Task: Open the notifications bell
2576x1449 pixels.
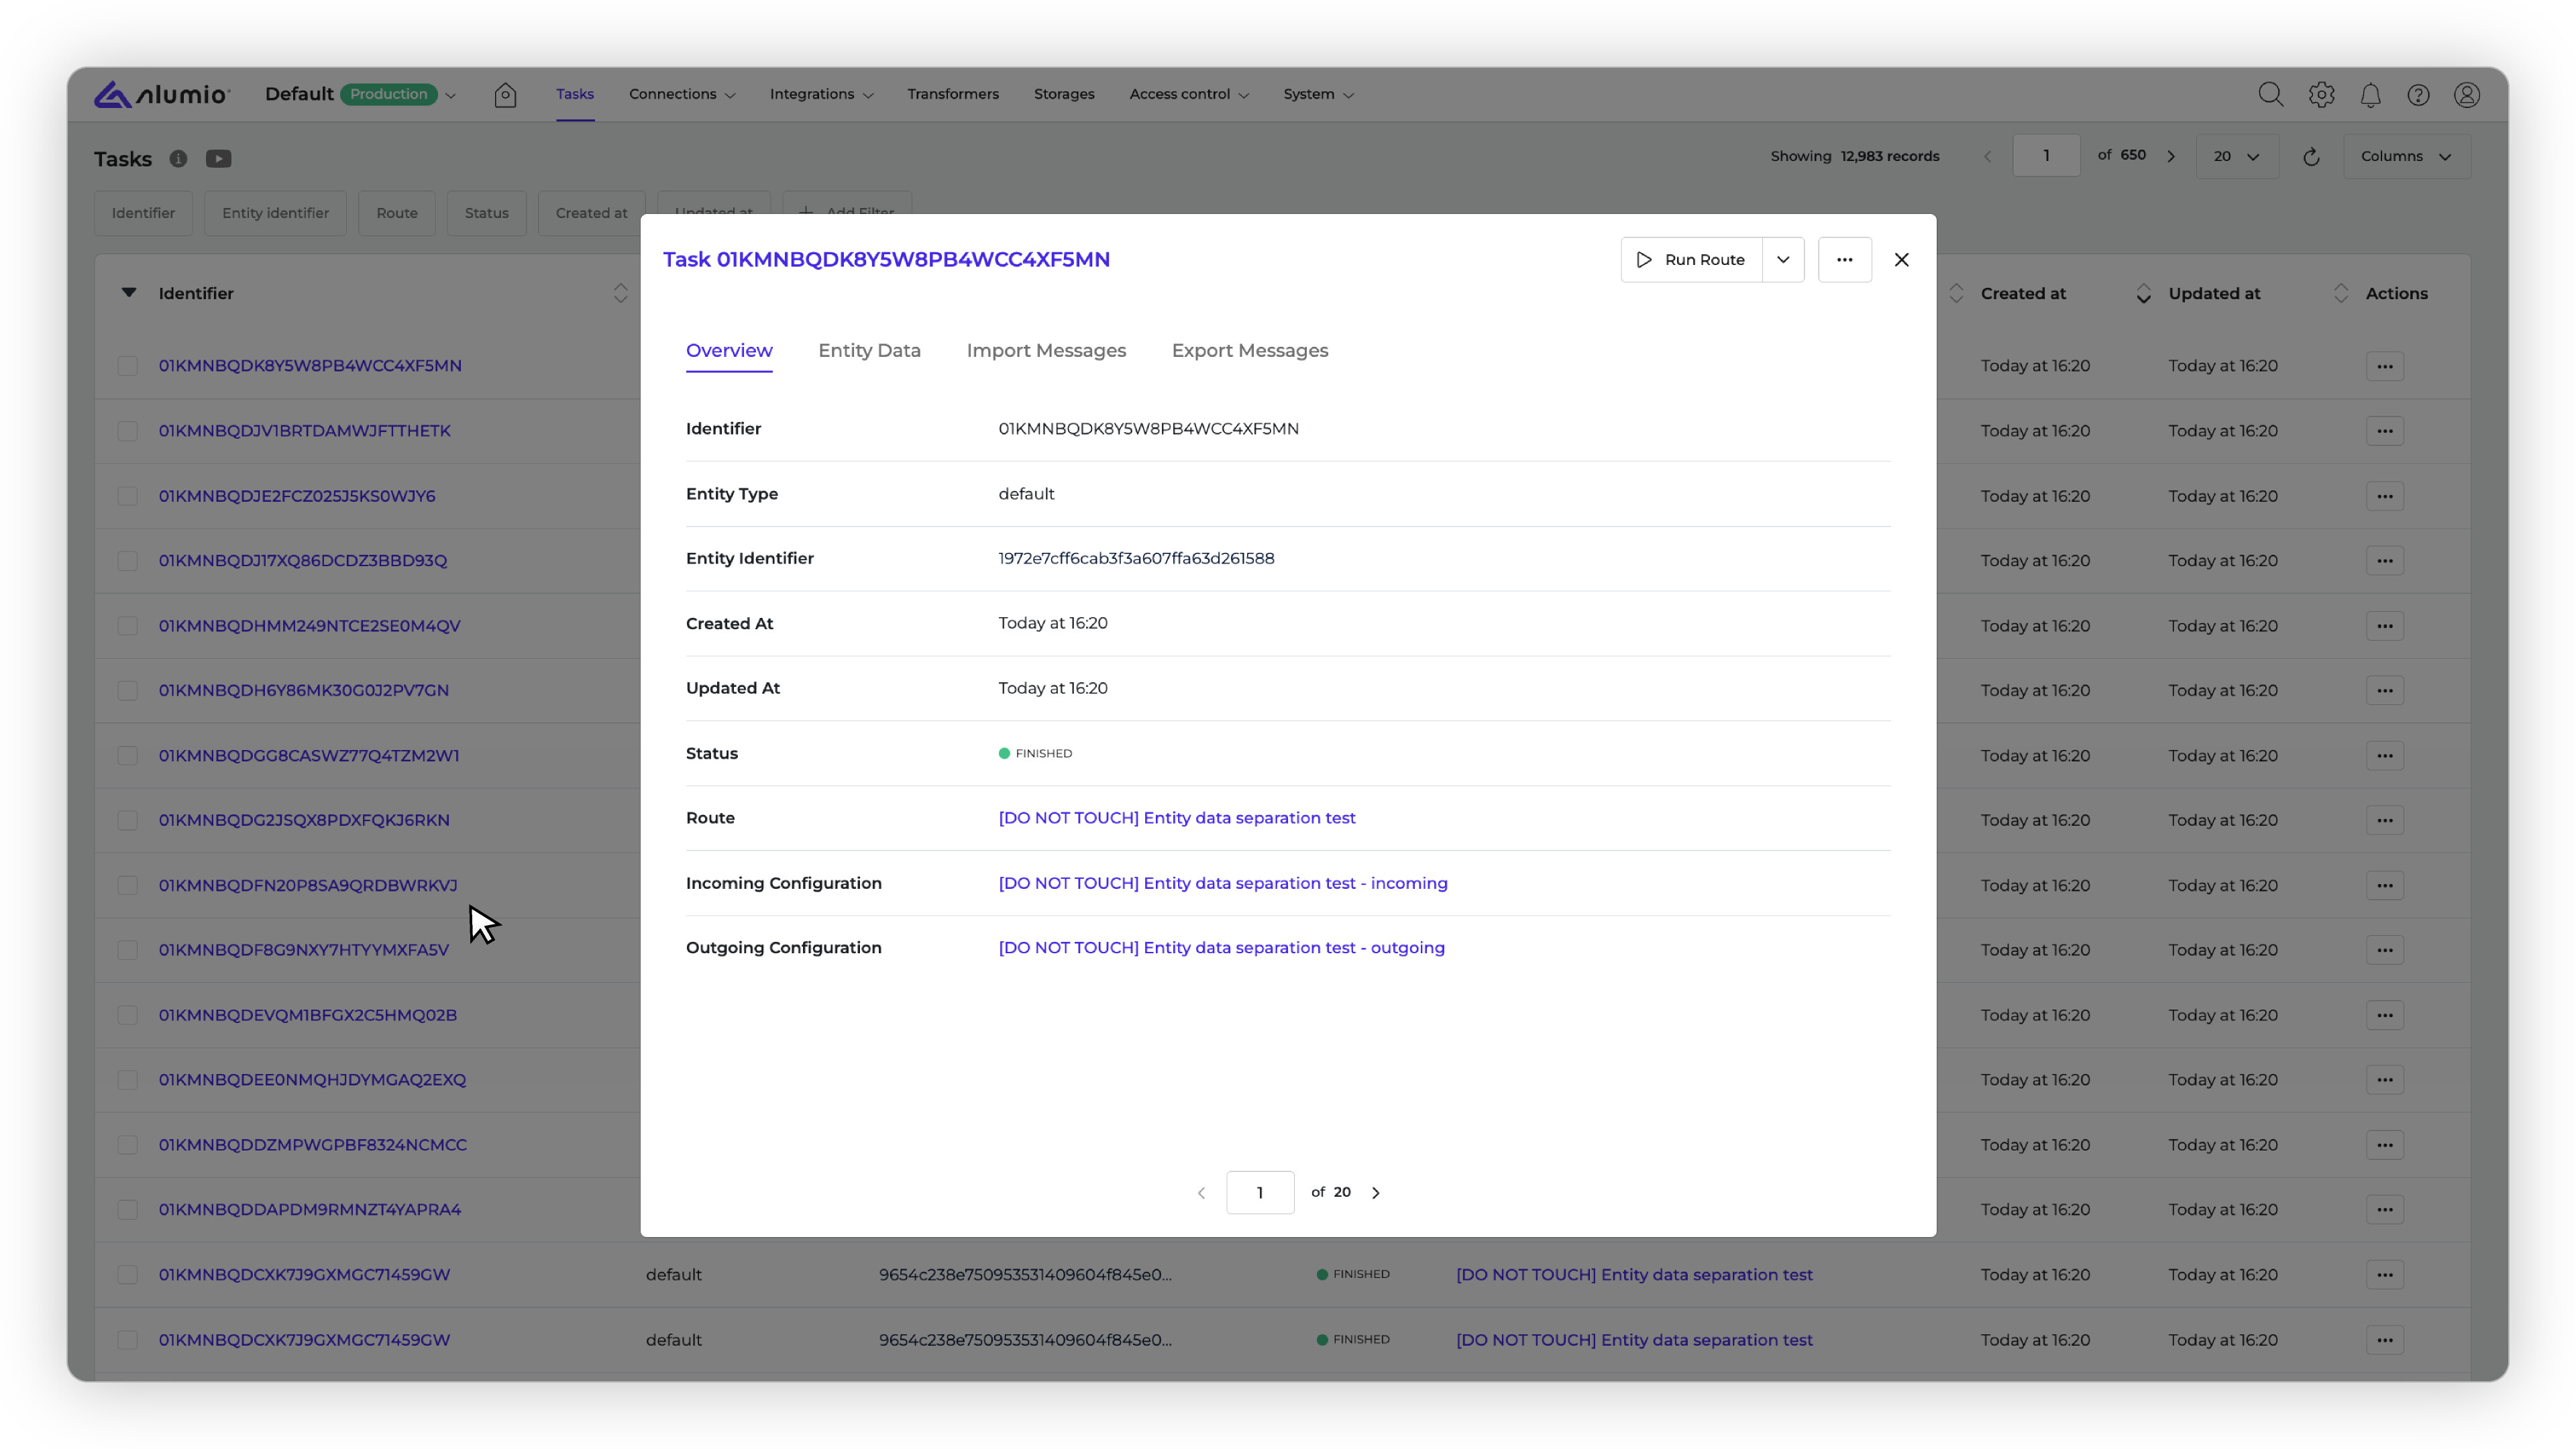Action: 2370,94
